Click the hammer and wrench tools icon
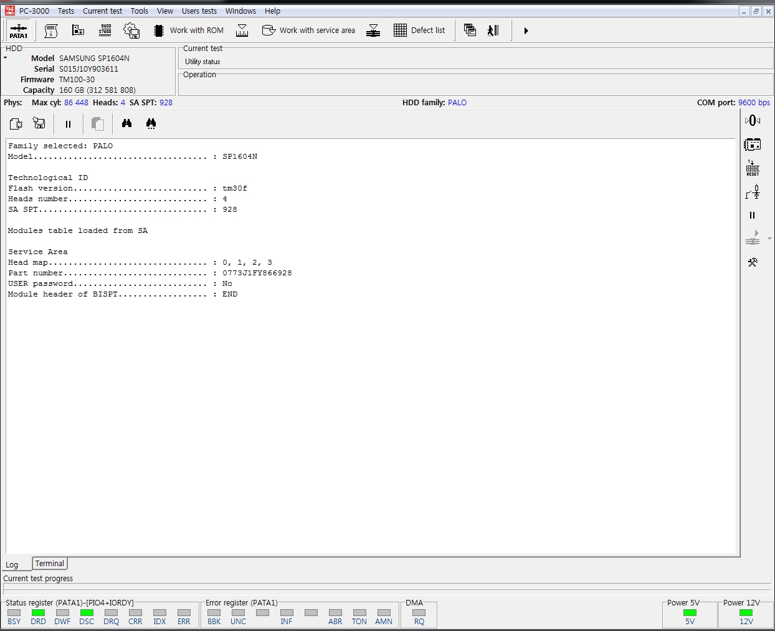Viewport: 775px width, 631px height. tap(753, 263)
